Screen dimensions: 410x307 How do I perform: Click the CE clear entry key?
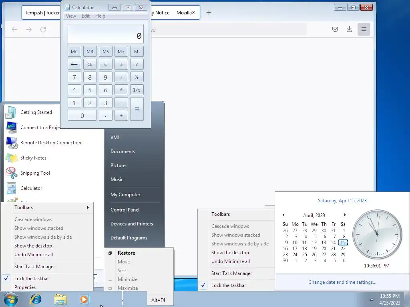[90, 64]
